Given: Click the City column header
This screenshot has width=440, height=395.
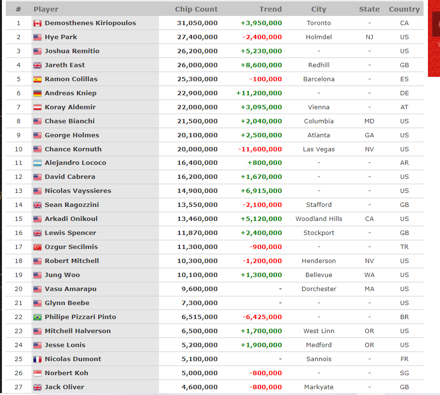Looking at the screenshot, I should click(319, 9).
